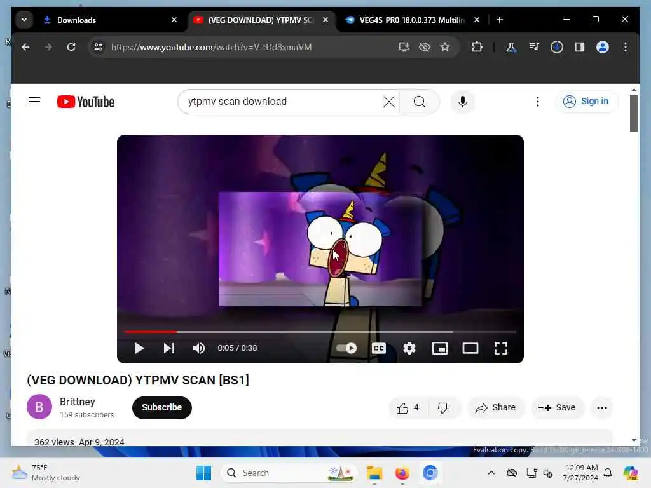Viewport: 651px width, 488px height.
Task: Open the Brittney channel name link
Action: 78,402
